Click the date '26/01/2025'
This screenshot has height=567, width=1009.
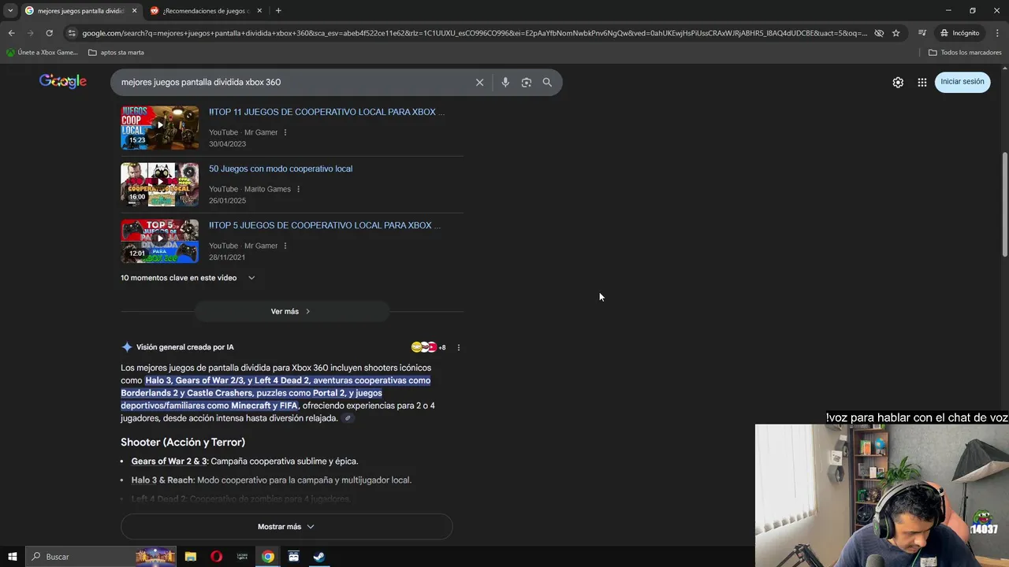(x=228, y=201)
